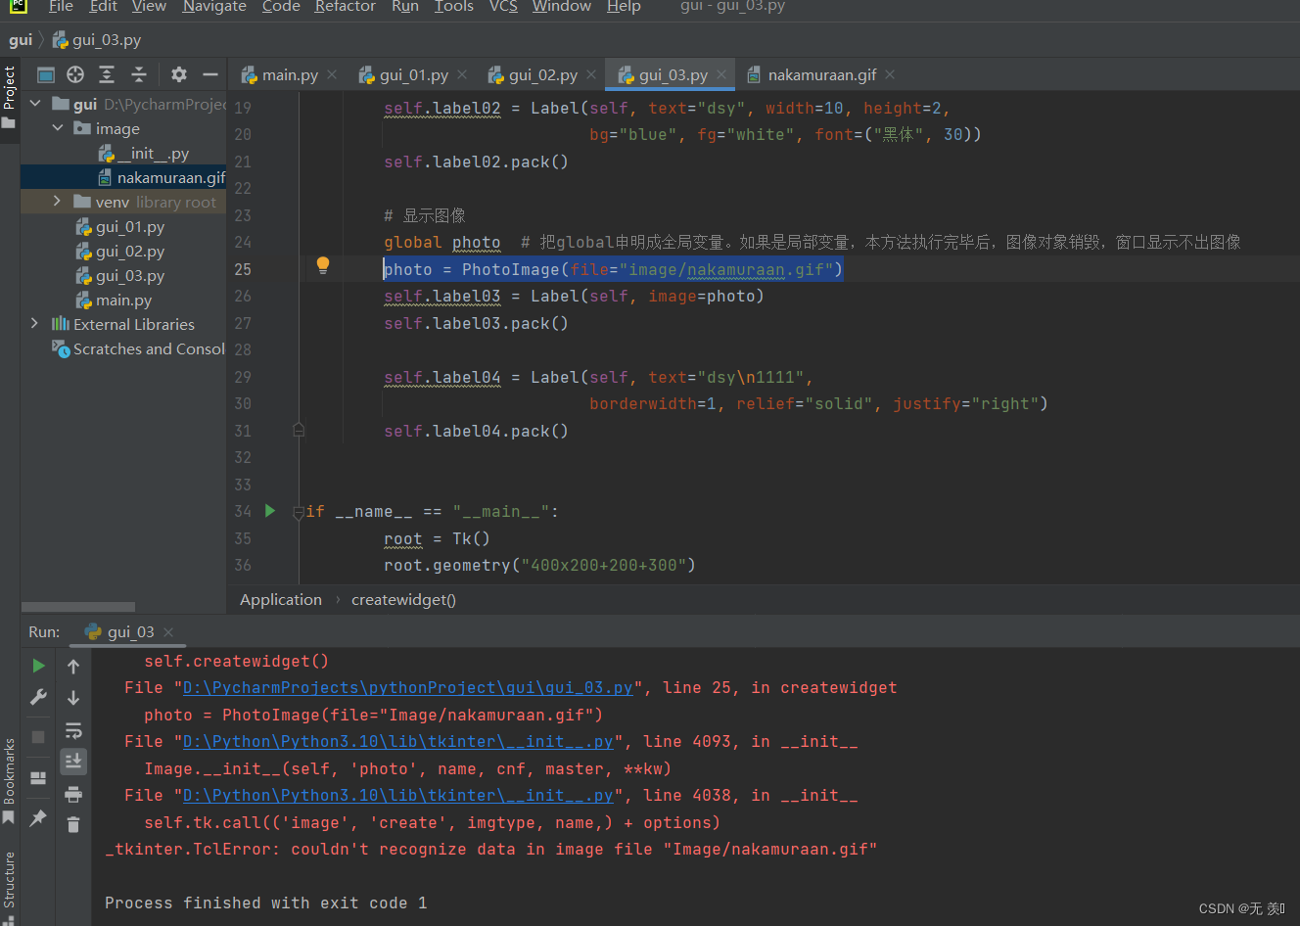Viewport: 1300px width, 926px height.
Task: Click Expand All icon in Project panel
Action: (107, 74)
